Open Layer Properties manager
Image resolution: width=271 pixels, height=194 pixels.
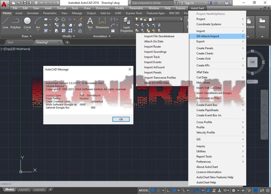tap(127, 24)
